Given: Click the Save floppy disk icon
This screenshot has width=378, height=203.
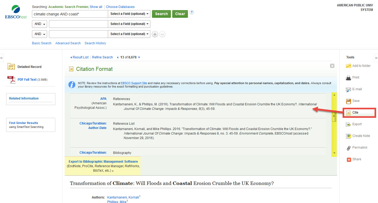Looking at the screenshot, I should point(348,101).
